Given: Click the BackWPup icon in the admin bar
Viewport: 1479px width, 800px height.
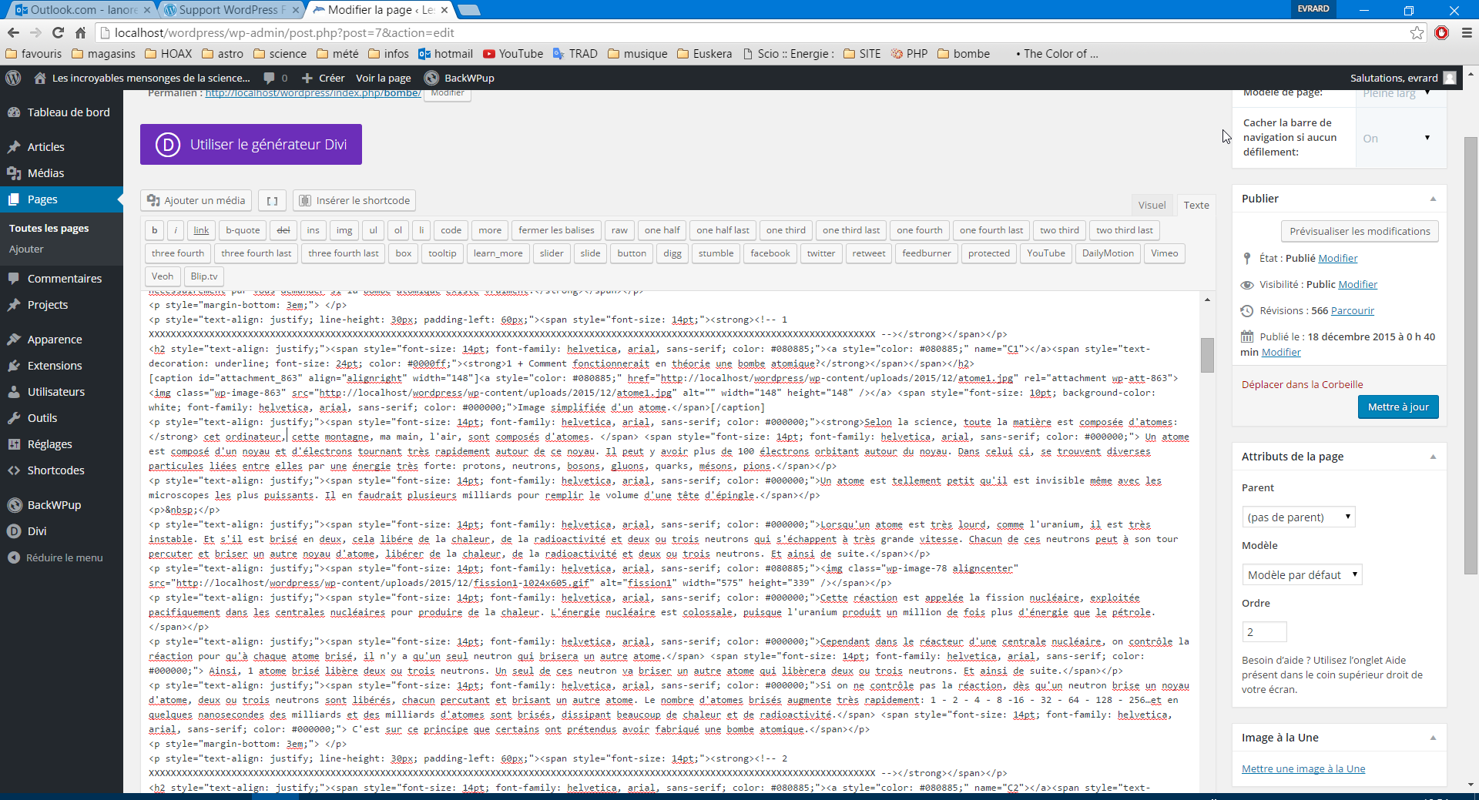Looking at the screenshot, I should pos(431,78).
